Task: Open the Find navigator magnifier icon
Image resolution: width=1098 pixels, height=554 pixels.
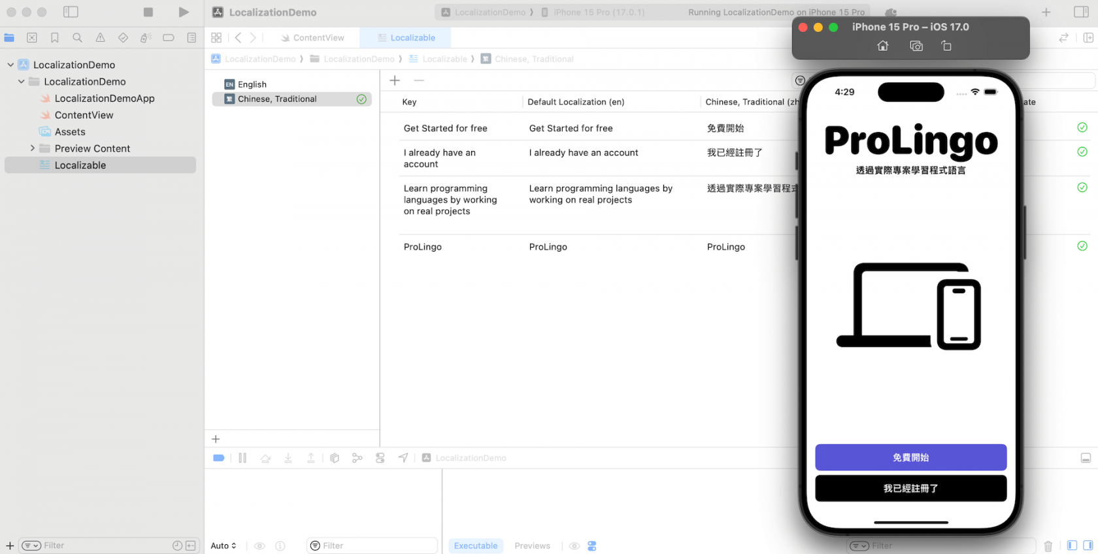Action: coord(78,38)
